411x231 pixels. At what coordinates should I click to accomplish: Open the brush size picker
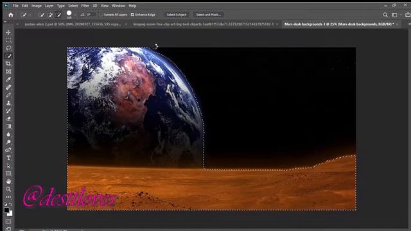point(70,14)
